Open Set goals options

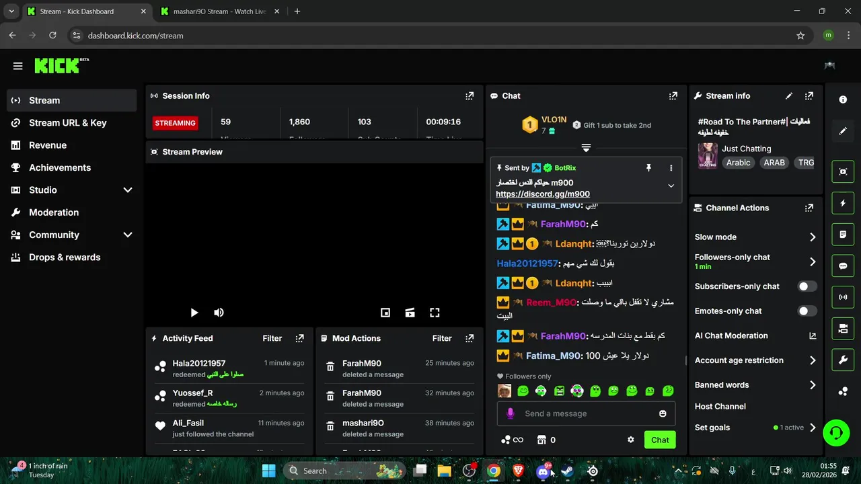coord(755,428)
